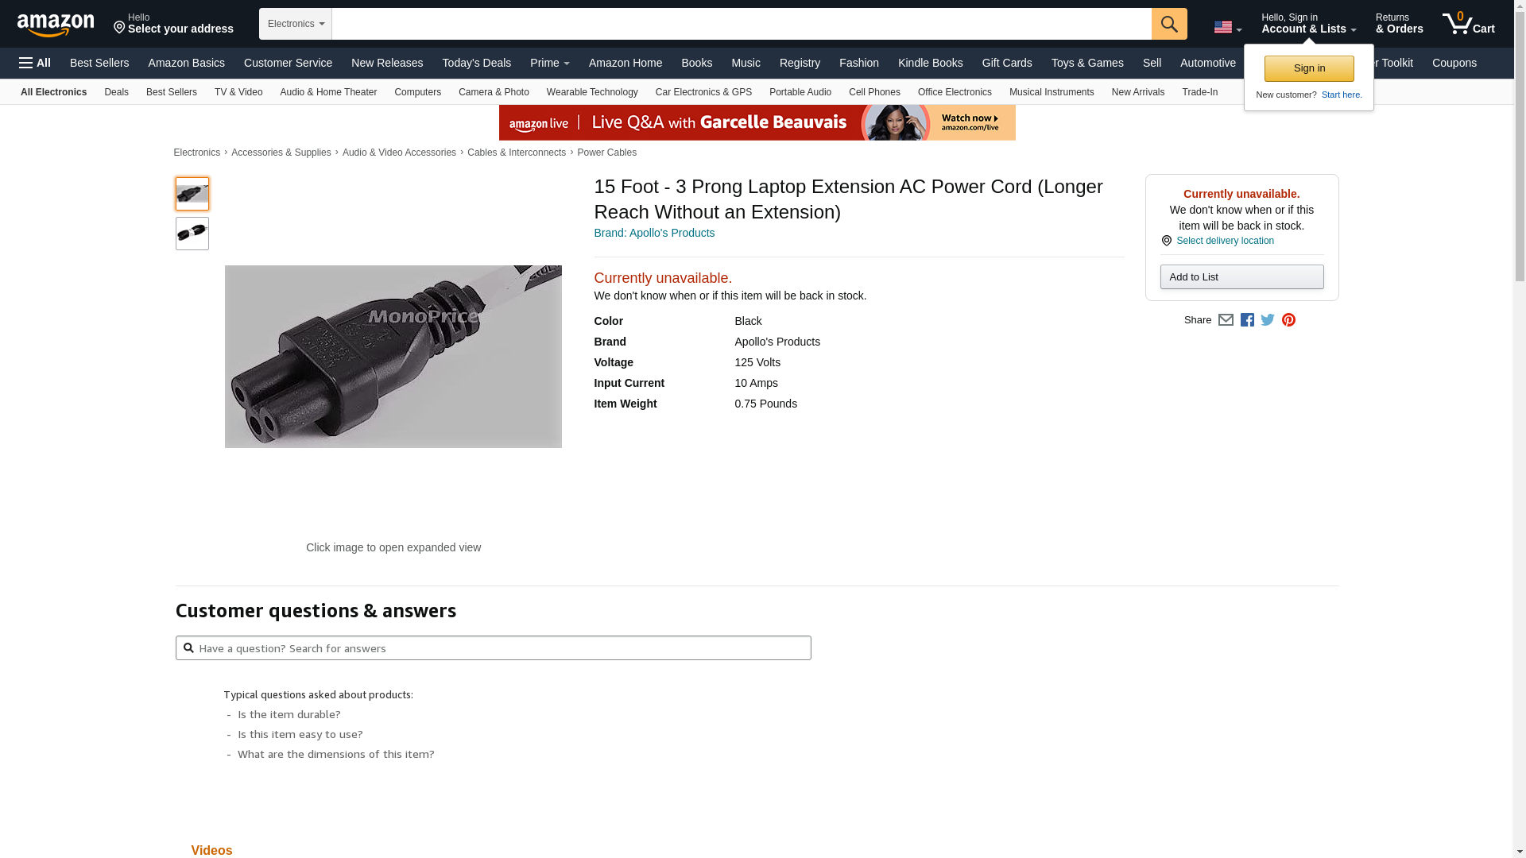The height and width of the screenshot is (858, 1526).
Task: Open the Garcelle Beauvais live banner
Action: [x=757, y=122]
